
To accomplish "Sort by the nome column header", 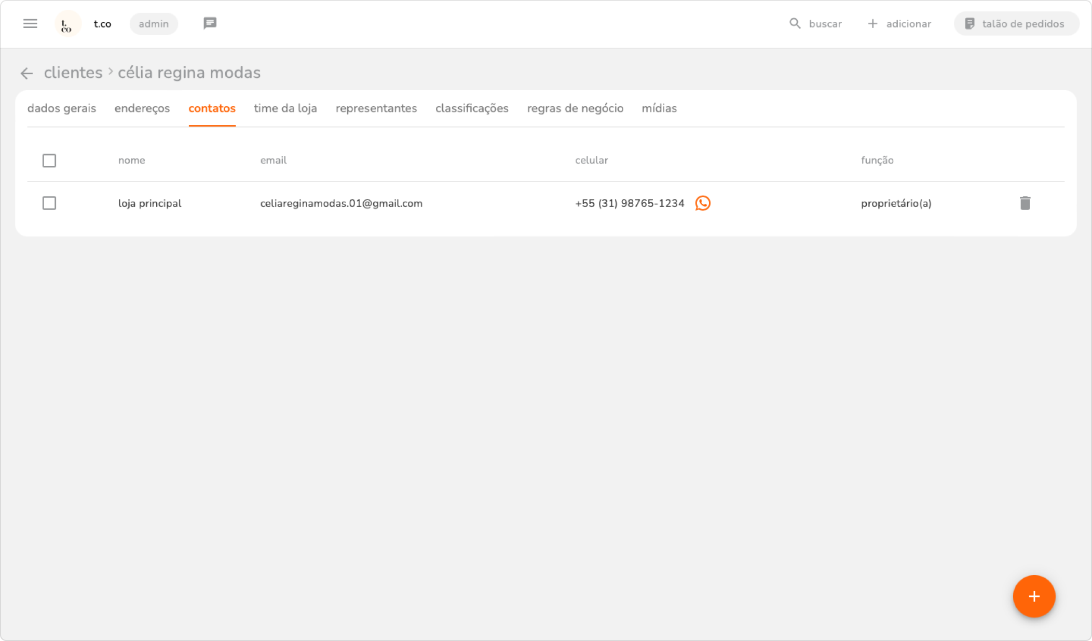I will pos(131,160).
